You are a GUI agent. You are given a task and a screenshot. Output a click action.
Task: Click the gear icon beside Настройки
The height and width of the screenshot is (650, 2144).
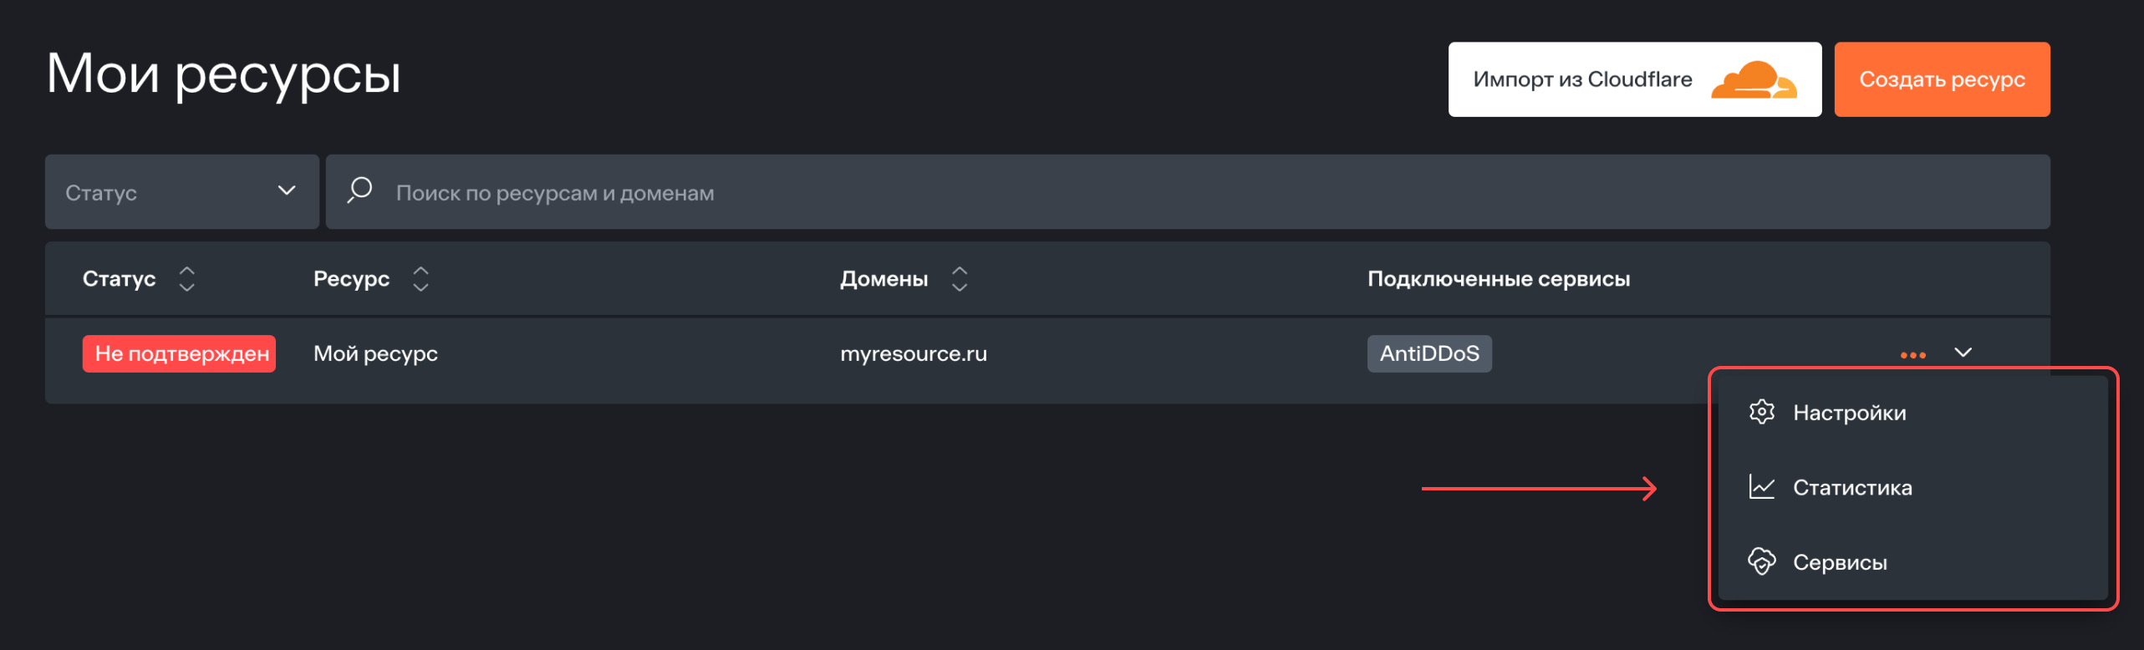click(x=1761, y=412)
